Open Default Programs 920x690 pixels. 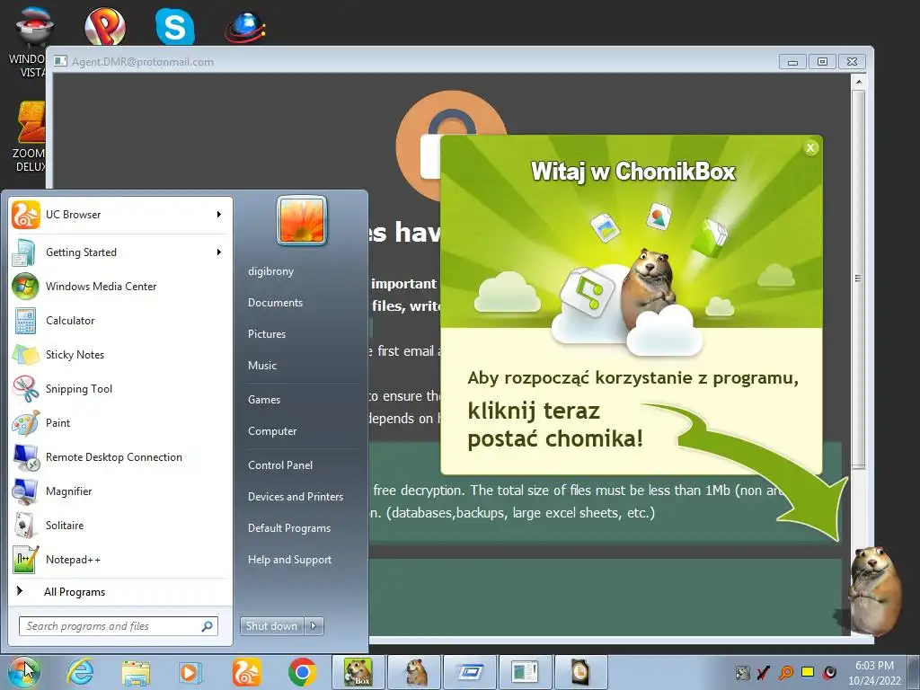pyautogui.click(x=289, y=528)
